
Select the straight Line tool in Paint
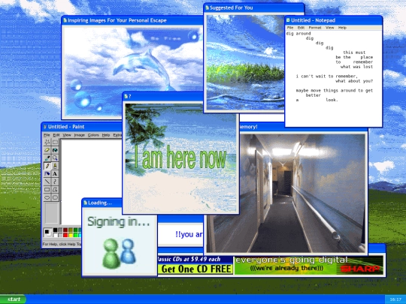click(x=47, y=182)
